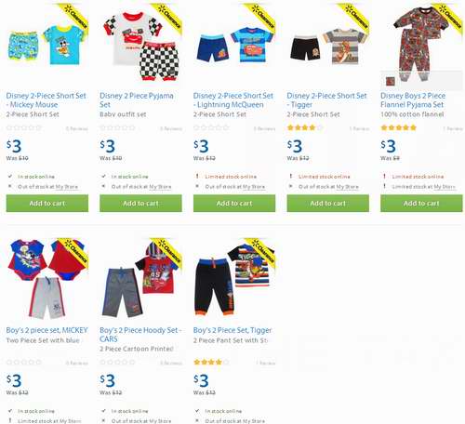Open Boy's 2 Piece Set, Tigger link

click(x=232, y=330)
